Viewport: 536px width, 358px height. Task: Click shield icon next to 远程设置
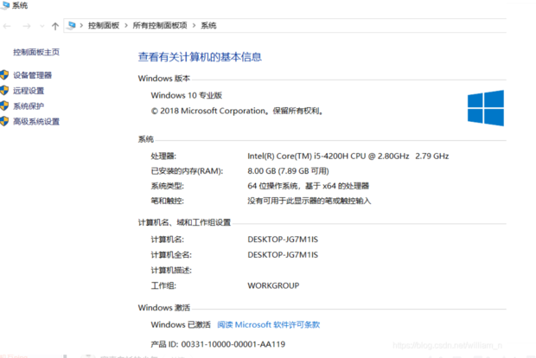click(x=4, y=90)
